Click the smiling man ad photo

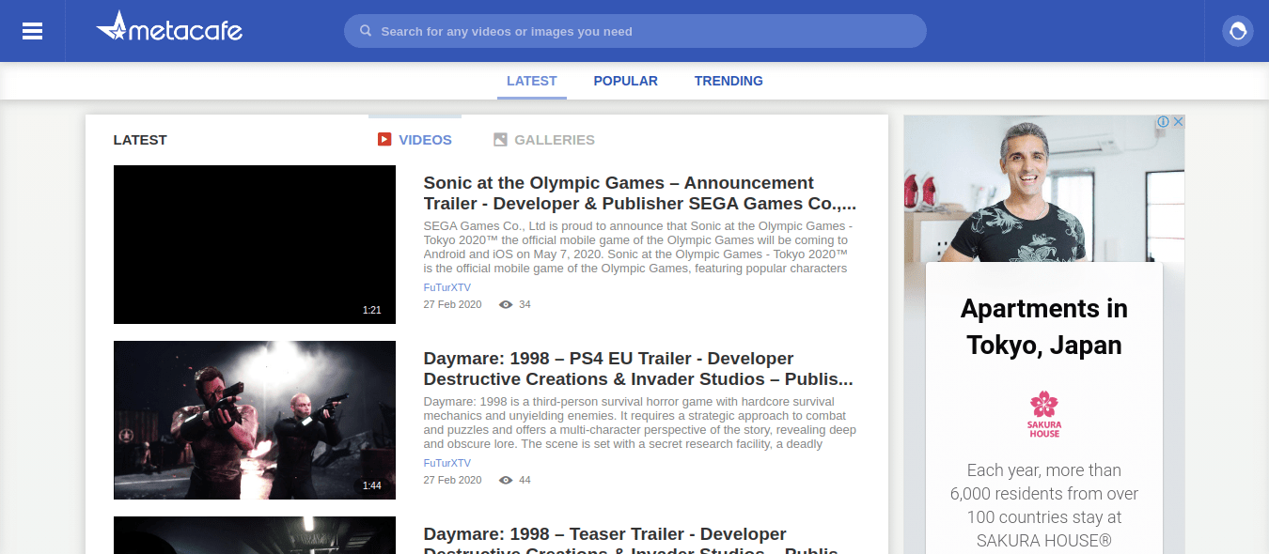click(1043, 189)
